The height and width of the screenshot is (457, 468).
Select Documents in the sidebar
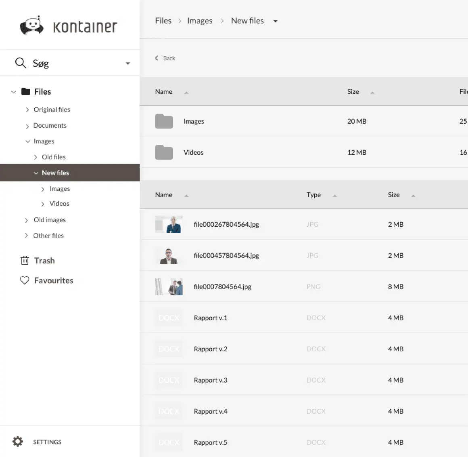[50, 125]
